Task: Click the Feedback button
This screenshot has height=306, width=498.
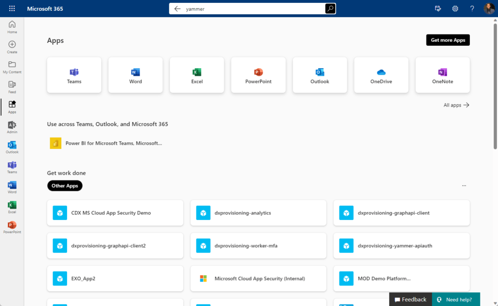Action: tap(410, 299)
